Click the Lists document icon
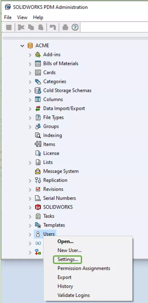This screenshot has height=303, width=148. click(38, 162)
